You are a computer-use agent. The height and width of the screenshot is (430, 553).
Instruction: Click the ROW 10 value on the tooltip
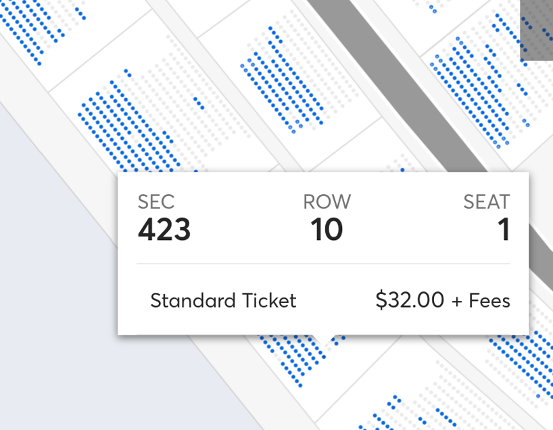(328, 230)
